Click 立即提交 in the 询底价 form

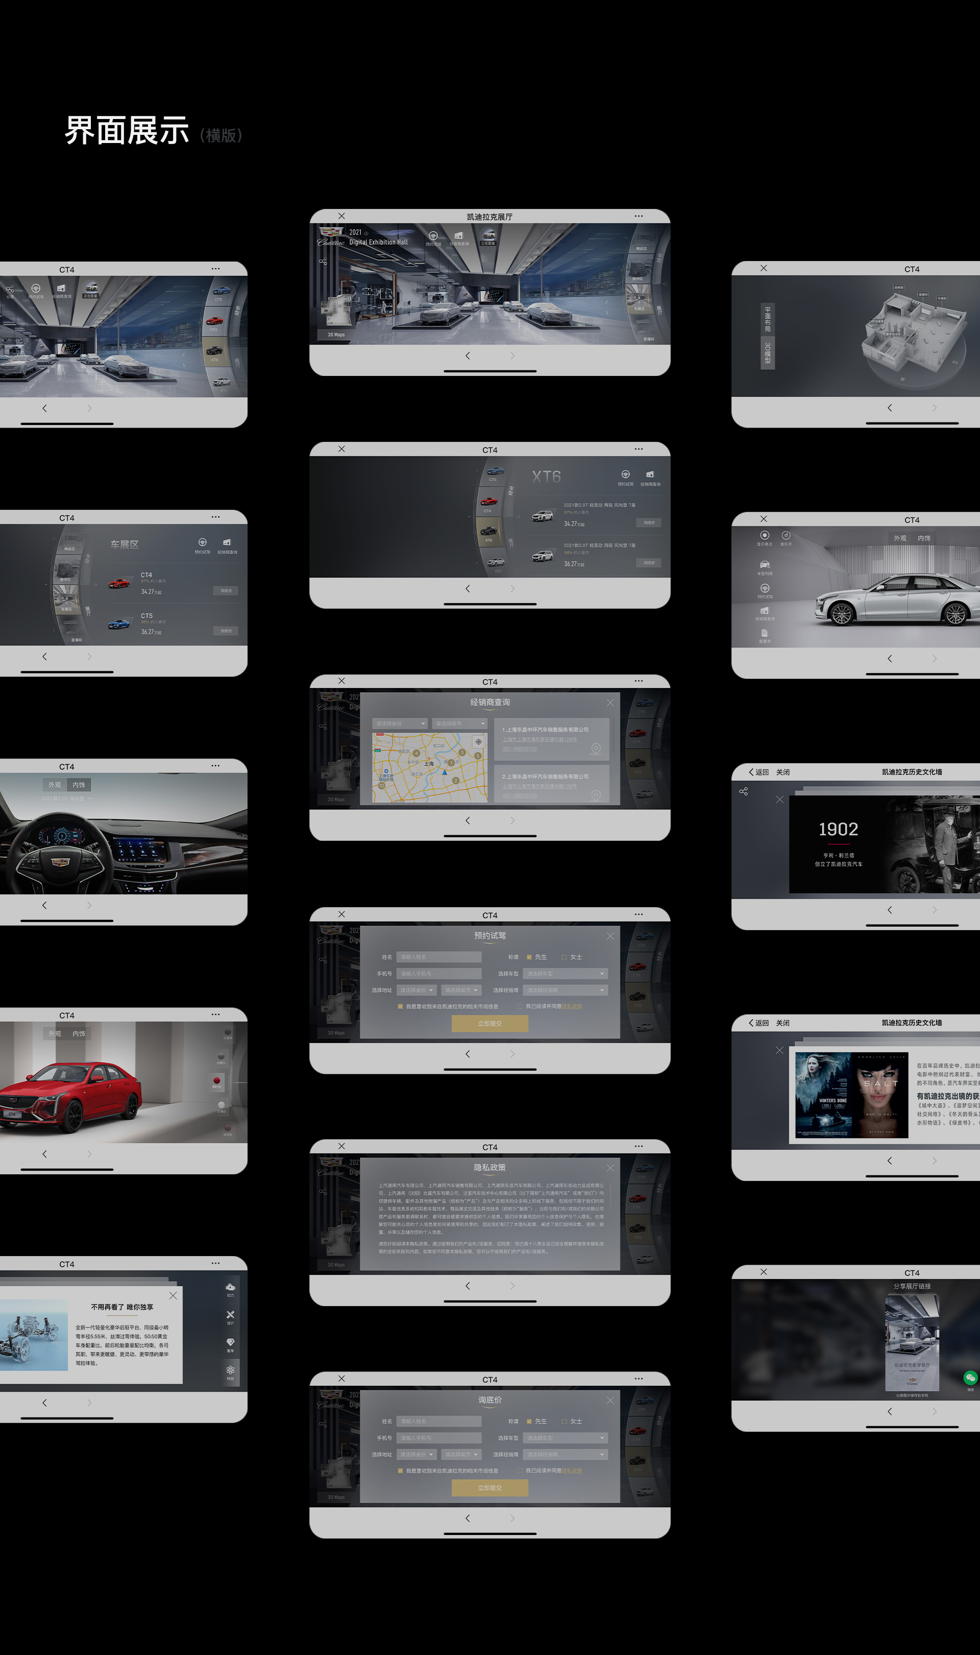tap(490, 1488)
